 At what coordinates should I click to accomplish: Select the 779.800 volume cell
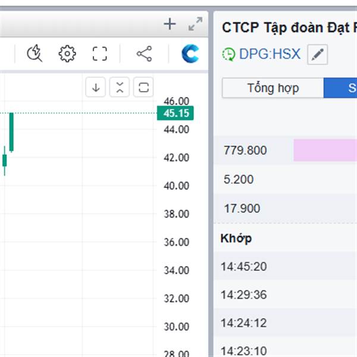245,151
